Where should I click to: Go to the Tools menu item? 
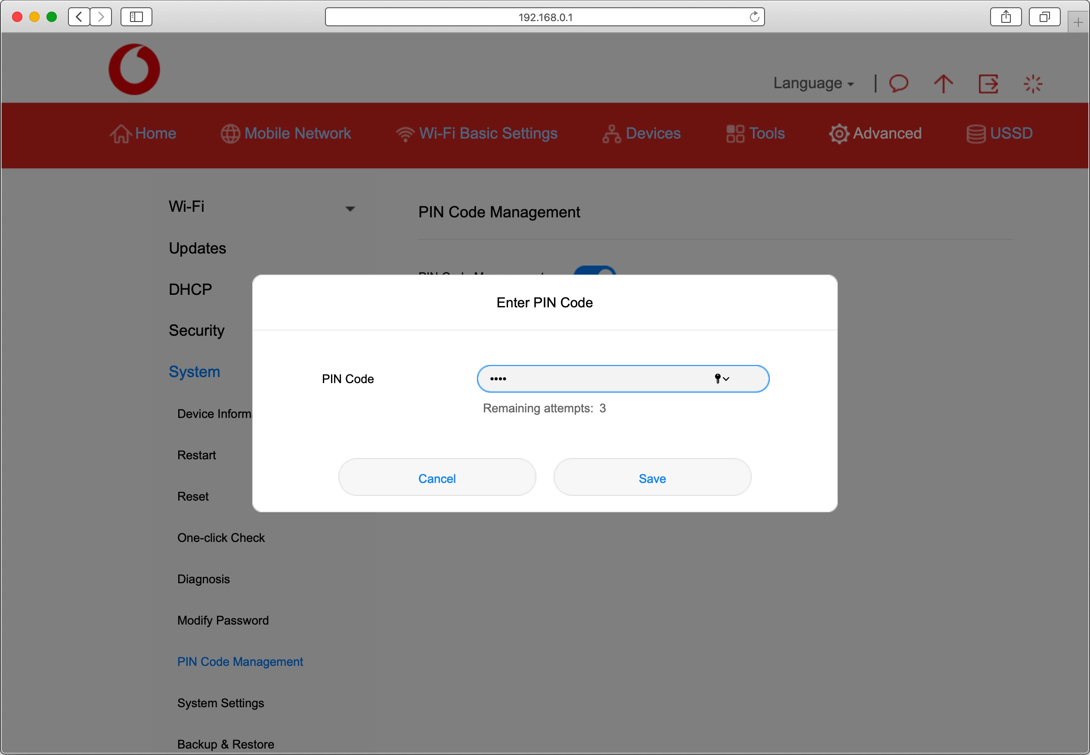click(x=756, y=133)
